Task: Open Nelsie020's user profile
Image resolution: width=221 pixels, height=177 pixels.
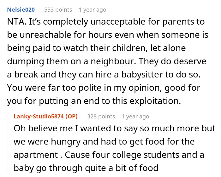Action: (21, 10)
